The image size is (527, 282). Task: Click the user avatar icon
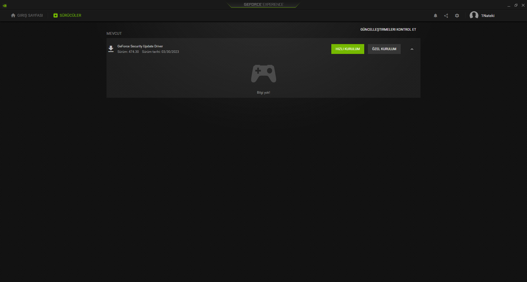click(474, 15)
